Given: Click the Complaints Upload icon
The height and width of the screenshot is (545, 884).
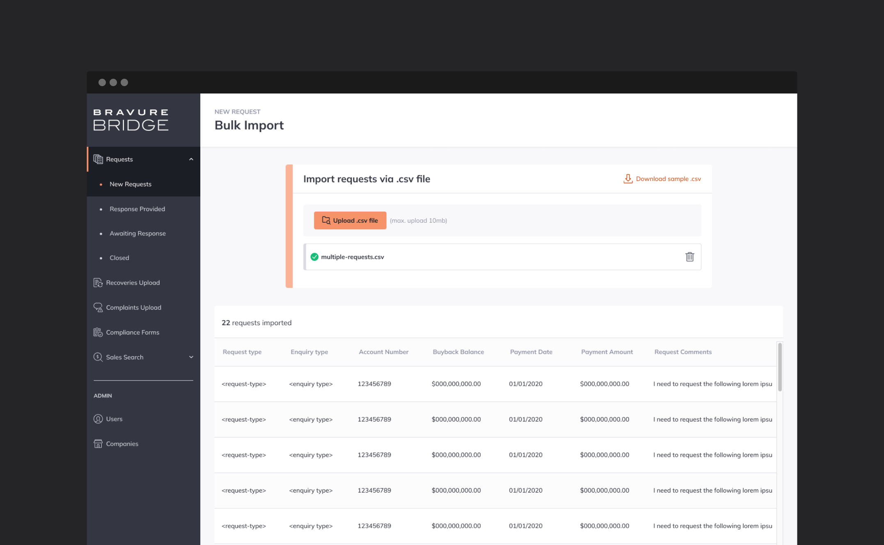Looking at the screenshot, I should (x=98, y=307).
